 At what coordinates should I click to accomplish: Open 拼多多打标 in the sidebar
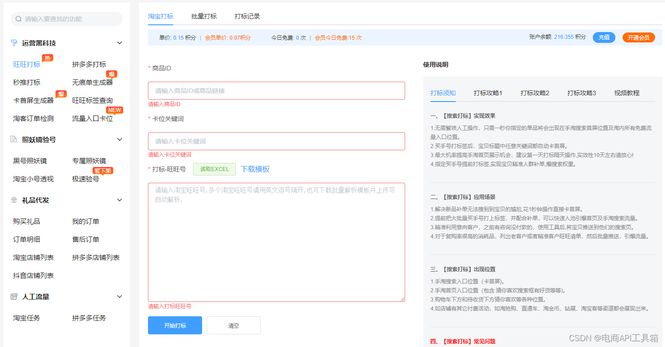pyautogui.click(x=89, y=64)
